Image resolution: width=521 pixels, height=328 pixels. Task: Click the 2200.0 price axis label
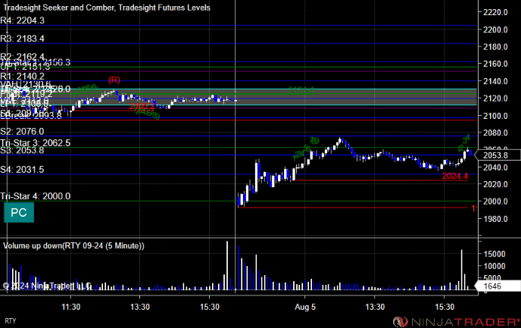pos(495,30)
